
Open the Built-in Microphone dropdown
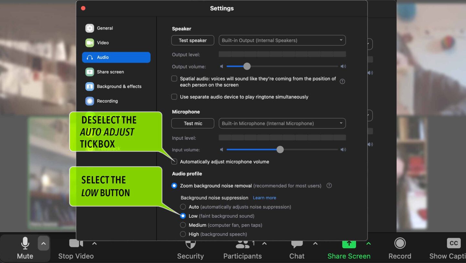coord(282,123)
